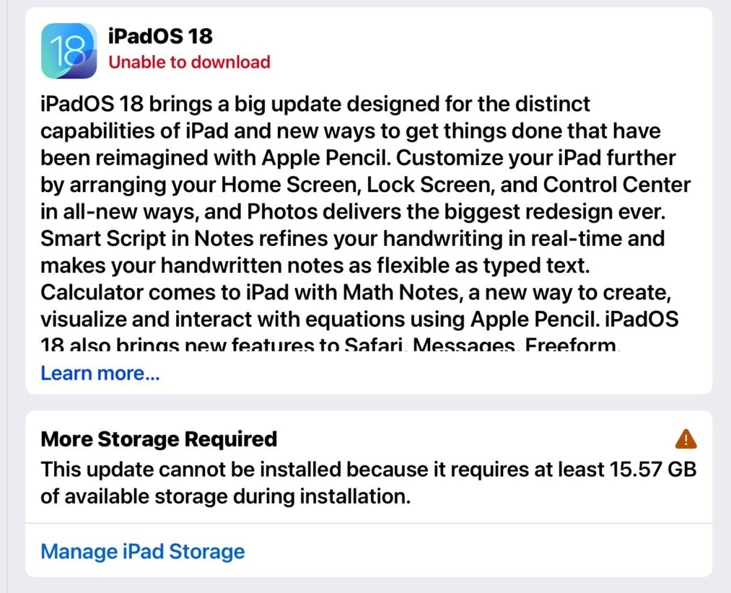Select the iPadOS 18 title heading
The height and width of the screenshot is (593, 731).
(x=159, y=36)
